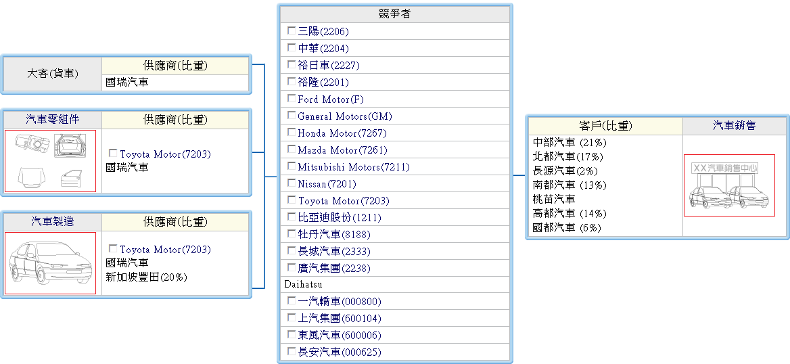Check the 長城汽車(2333) box
This screenshot has width=790, height=364.
(x=292, y=250)
